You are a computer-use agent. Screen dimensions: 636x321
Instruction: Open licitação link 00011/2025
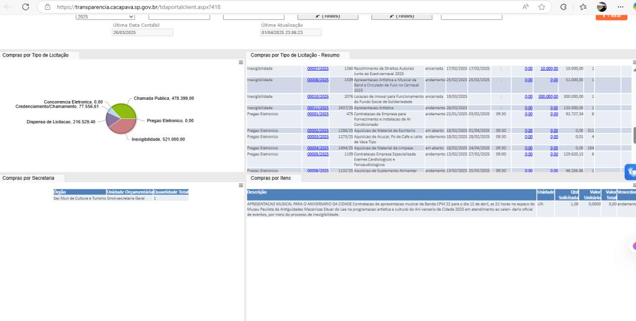(317, 108)
